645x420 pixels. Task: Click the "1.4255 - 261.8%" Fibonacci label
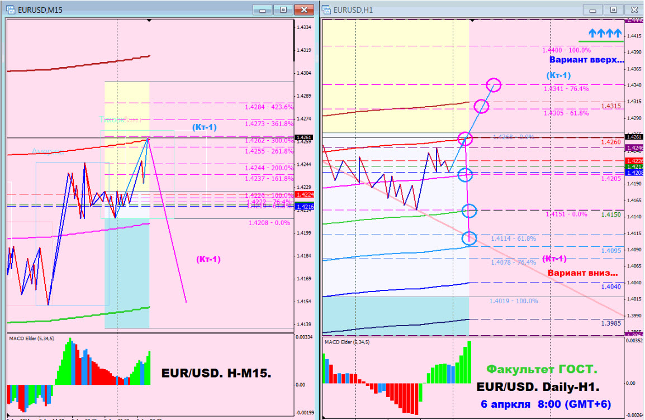click(269, 151)
